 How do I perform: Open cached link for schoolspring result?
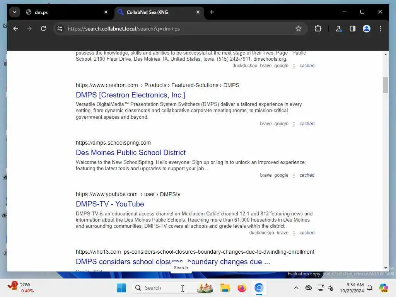click(307, 175)
